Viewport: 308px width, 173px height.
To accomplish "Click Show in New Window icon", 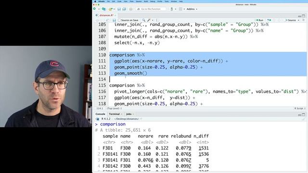I will (108, 20).
